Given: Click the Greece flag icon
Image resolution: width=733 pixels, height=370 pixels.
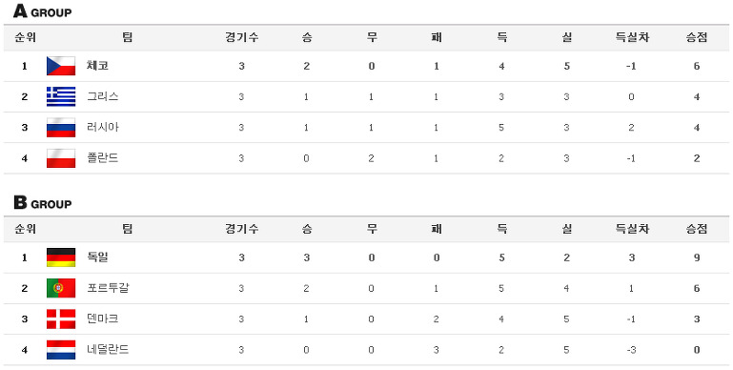Looking at the screenshot, I should 61,97.
